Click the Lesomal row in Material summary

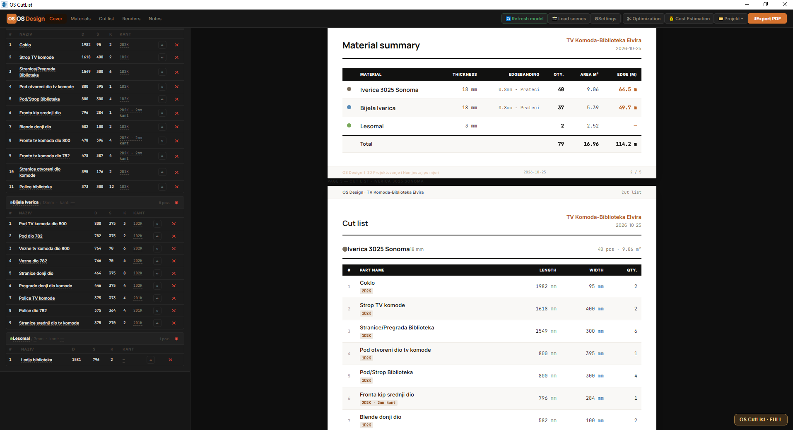(x=492, y=126)
